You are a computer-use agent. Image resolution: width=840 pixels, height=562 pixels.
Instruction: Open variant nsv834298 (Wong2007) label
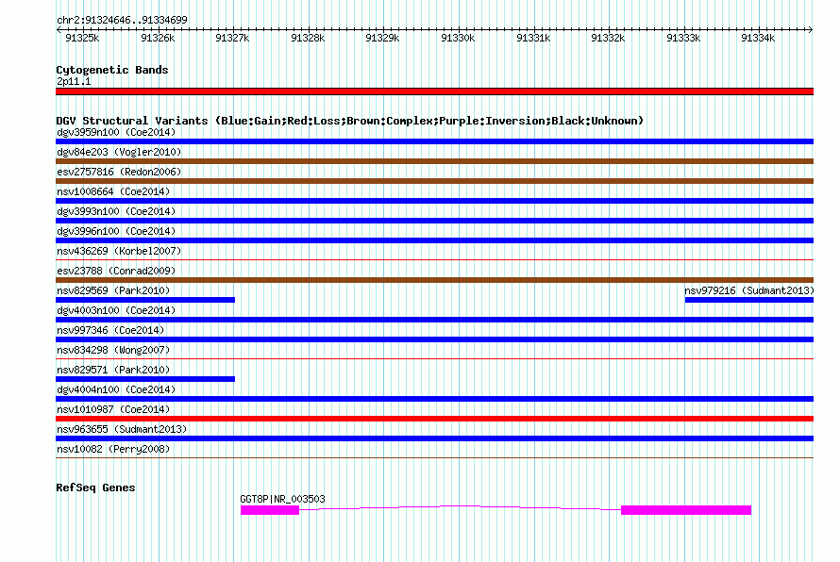coord(113,350)
